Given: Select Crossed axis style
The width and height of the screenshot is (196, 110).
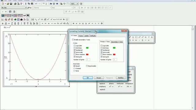Looking at the screenshot, I should pos(74,68).
